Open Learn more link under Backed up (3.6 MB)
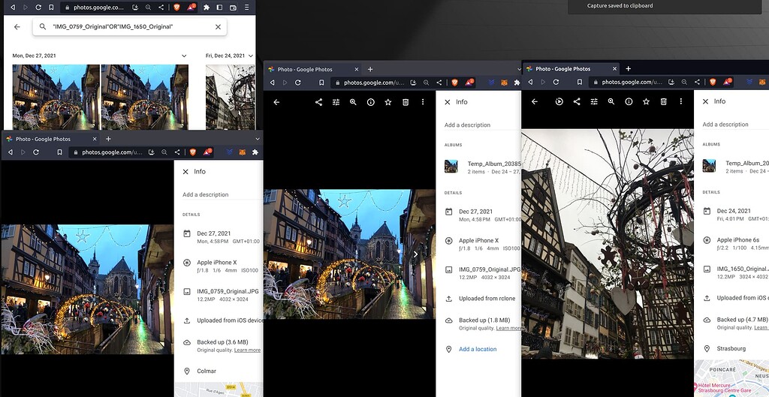The image size is (769, 397). click(247, 350)
